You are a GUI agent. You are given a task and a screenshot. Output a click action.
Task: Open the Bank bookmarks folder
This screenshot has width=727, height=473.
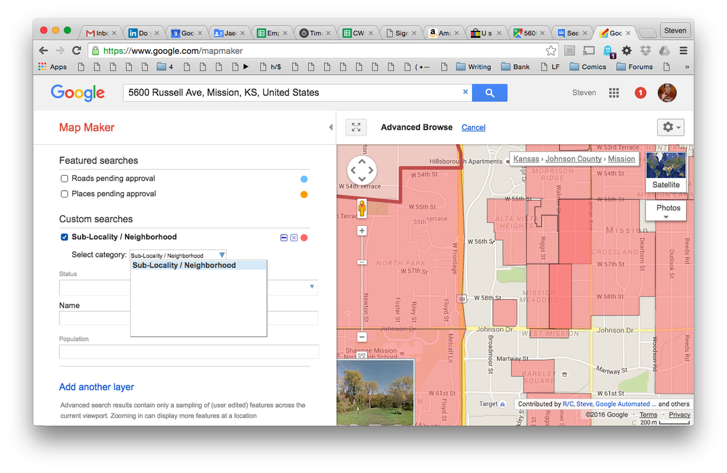(x=516, y=67)
